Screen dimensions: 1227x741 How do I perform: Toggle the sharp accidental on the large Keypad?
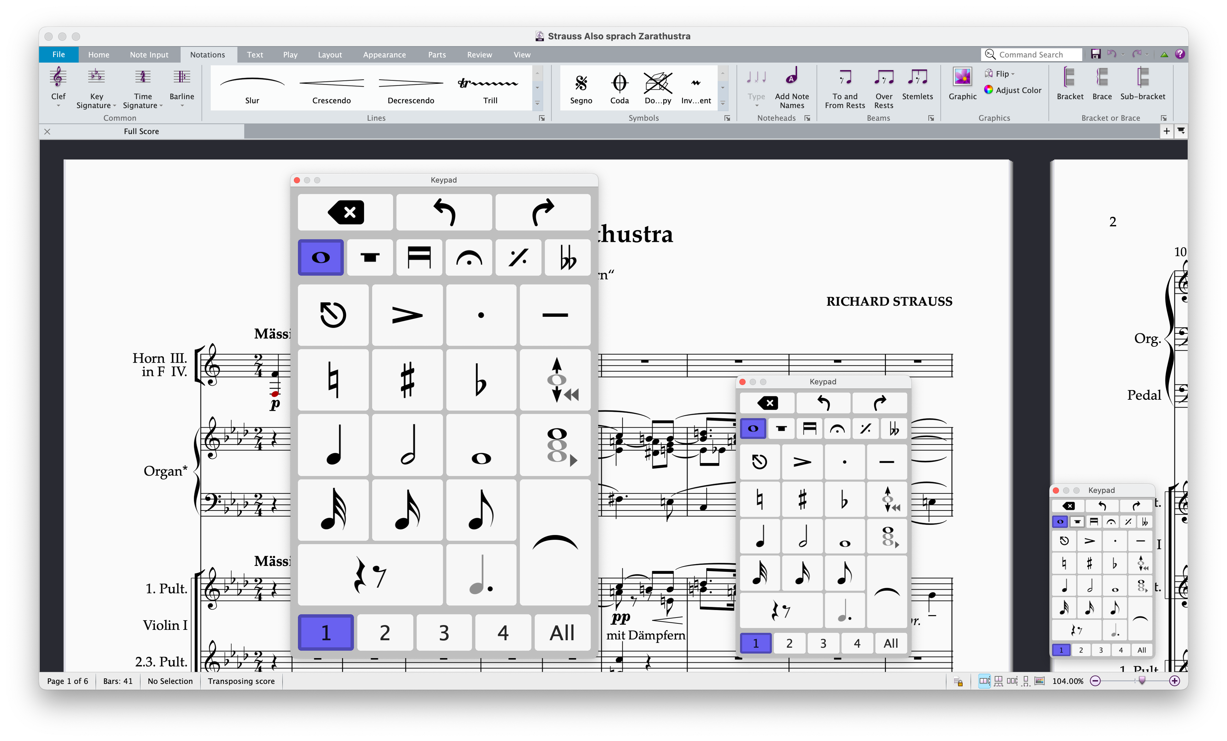click(407, 380)
